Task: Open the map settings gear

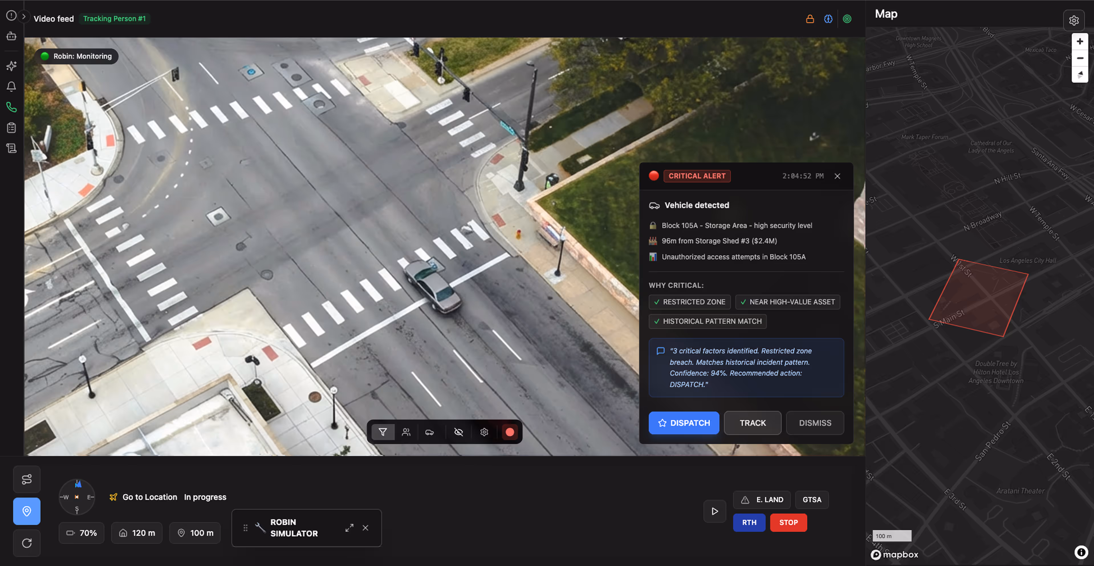Action: click(1073, 21)
